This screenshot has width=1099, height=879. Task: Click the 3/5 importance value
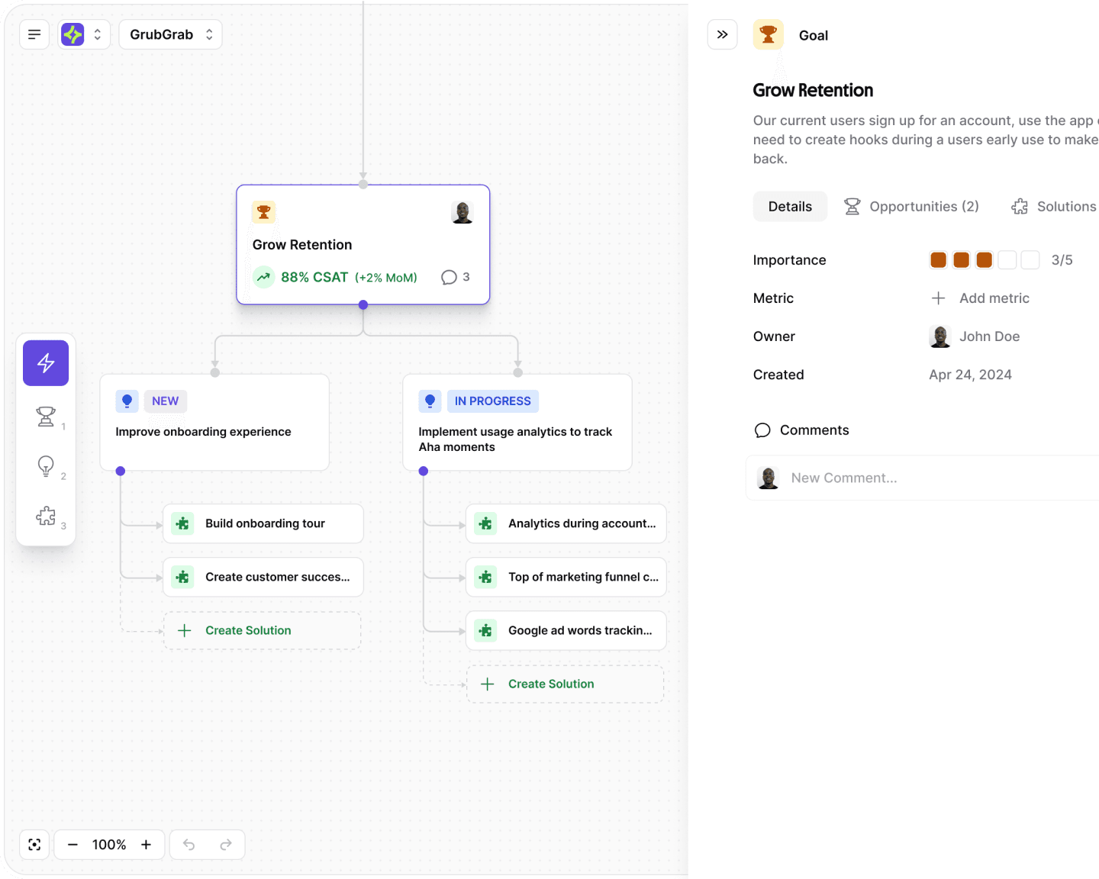1062,260
